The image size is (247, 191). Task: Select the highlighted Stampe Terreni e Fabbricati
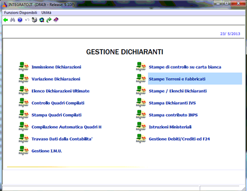tap(195, 78)
